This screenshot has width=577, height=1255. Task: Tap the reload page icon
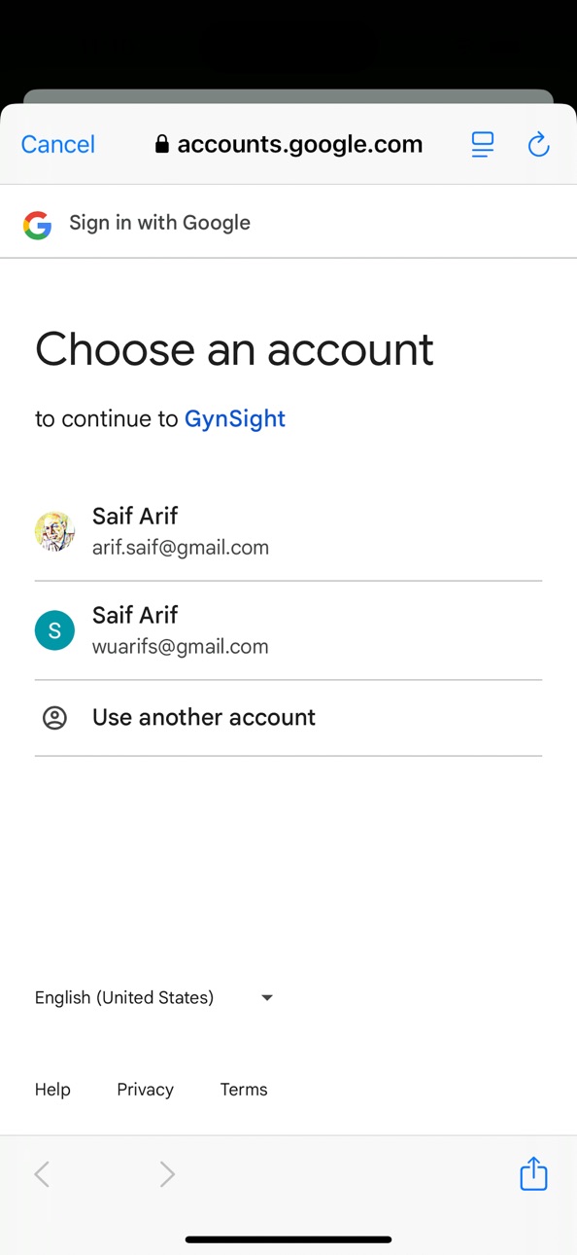539,145
